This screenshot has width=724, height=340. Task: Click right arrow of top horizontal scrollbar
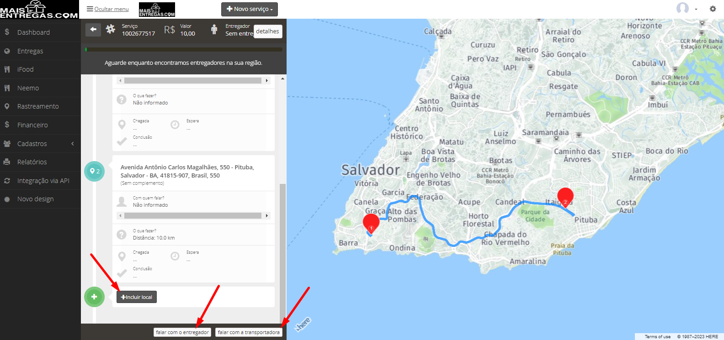pyautogui.click(x=267, y=80)
